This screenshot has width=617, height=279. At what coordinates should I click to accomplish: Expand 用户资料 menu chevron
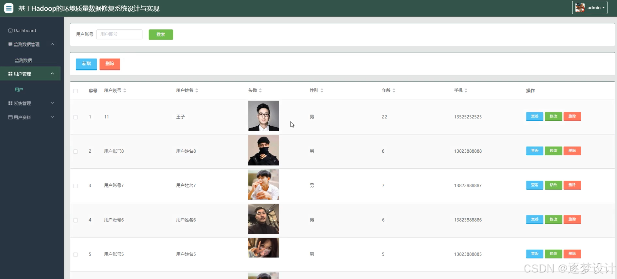[52, 117]
